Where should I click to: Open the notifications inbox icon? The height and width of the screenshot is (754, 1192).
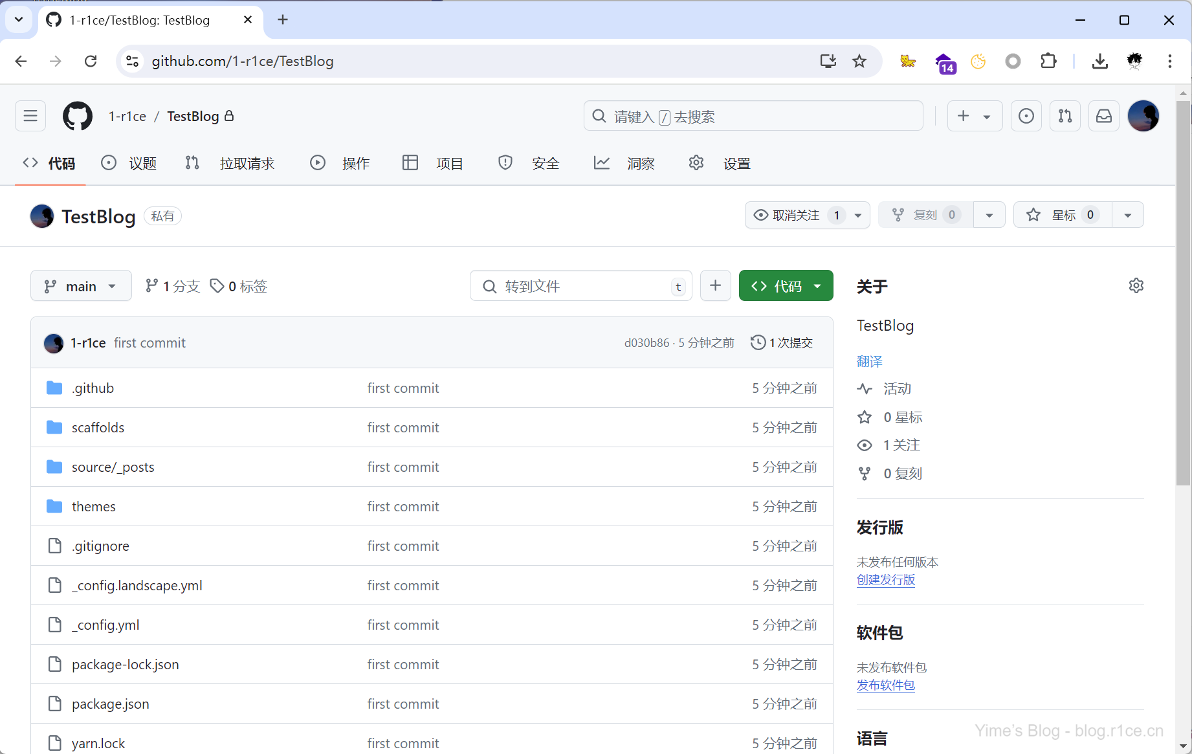point(1103,116)
